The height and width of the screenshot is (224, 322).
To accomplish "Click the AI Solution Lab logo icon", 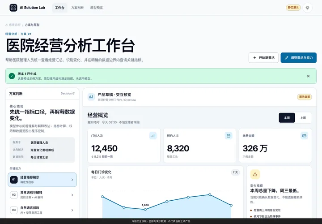I will [x=13, y=8].
